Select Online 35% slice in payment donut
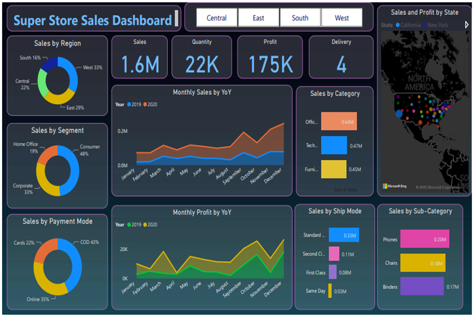Viewport: 474px width, 317px height. pos(45,281)
